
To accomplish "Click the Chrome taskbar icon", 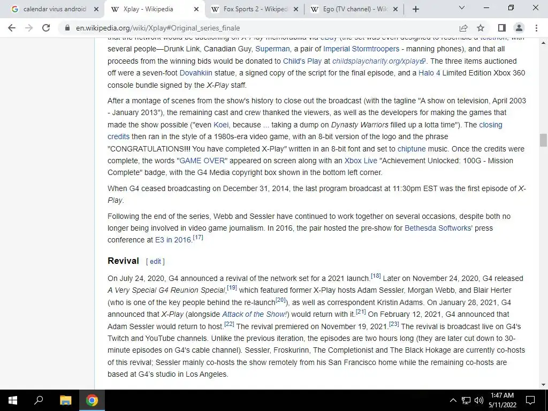I will [x=92, y=400].
